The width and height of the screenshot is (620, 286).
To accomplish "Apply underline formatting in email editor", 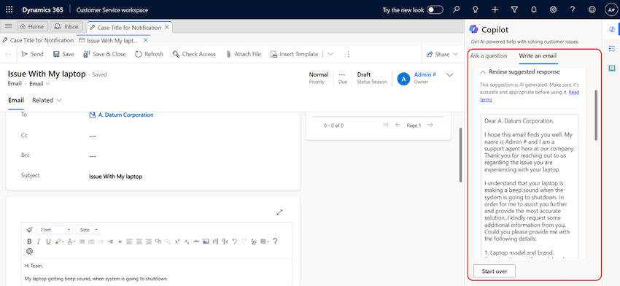I will [x=48, y=241].
